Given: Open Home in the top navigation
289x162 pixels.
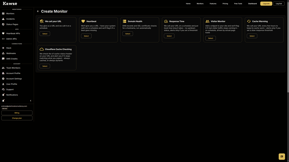Looking at the screenshot, I should click(x=188, y=4).
